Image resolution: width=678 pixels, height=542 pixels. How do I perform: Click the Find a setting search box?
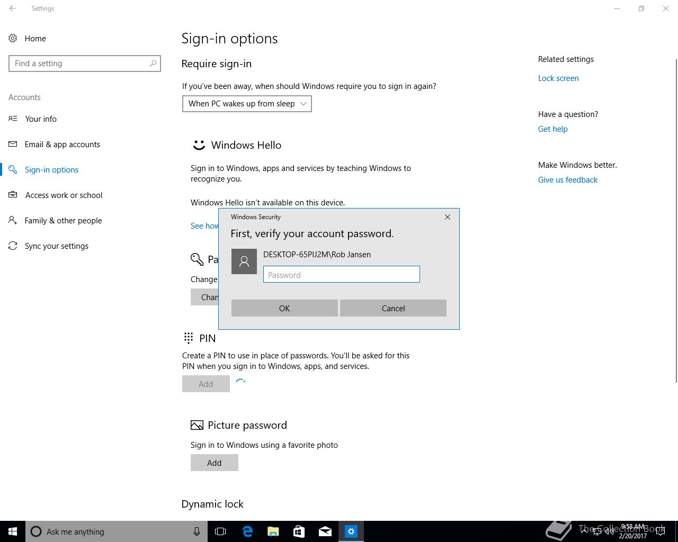[85, 64]
